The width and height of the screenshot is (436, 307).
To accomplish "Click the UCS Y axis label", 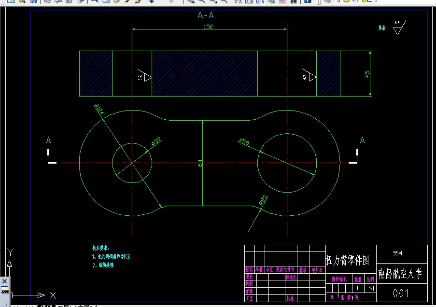I will tap(10, 252).
